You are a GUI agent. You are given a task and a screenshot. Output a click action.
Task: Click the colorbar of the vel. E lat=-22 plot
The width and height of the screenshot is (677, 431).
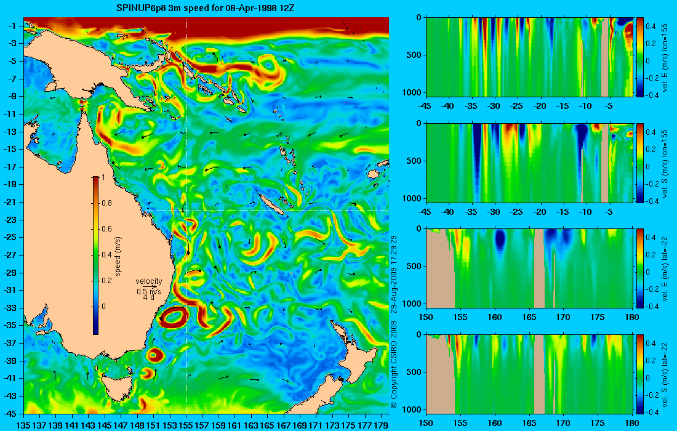(640, 268)
